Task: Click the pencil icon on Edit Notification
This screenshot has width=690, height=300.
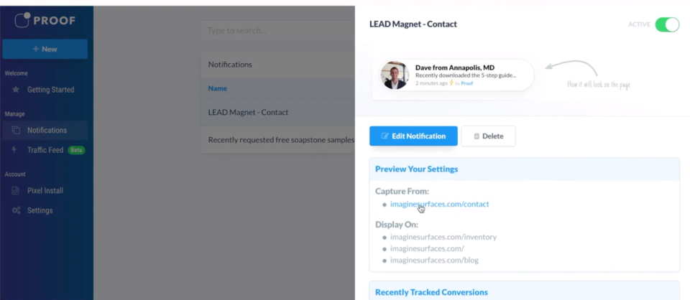Action: coord(385,136)
